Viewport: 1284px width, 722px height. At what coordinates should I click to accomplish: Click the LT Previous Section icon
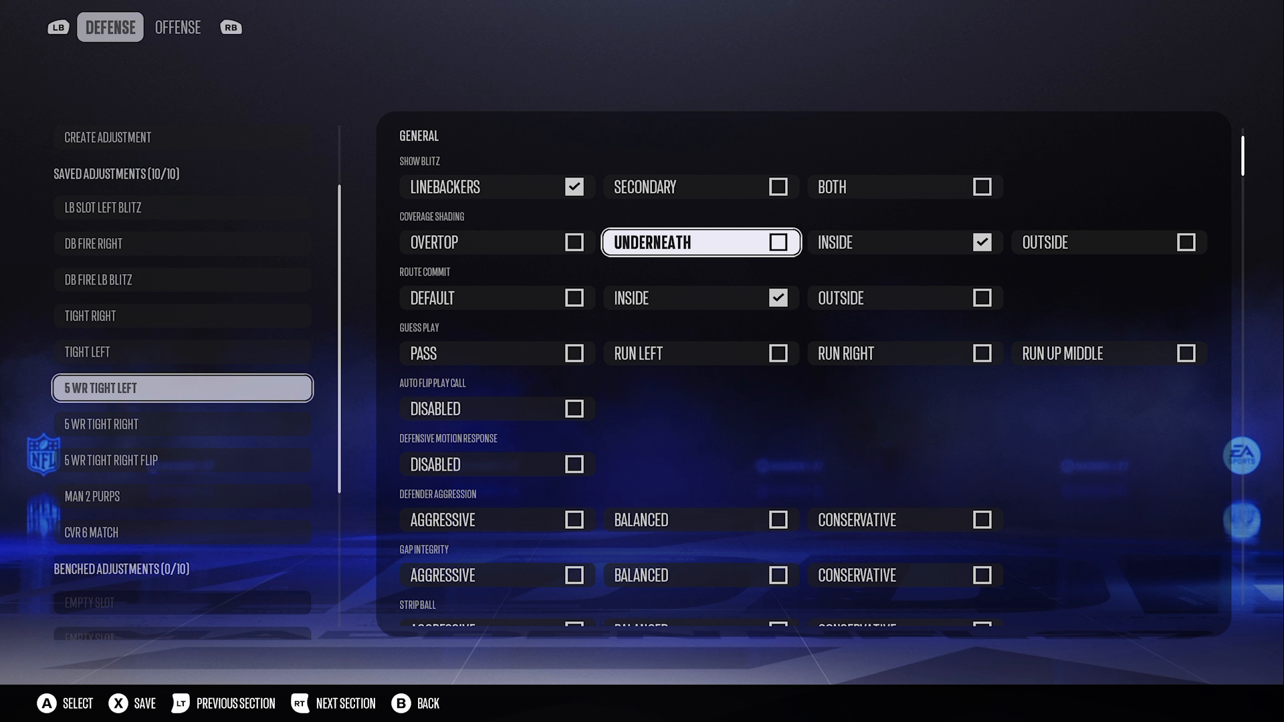tap(181, 703)
